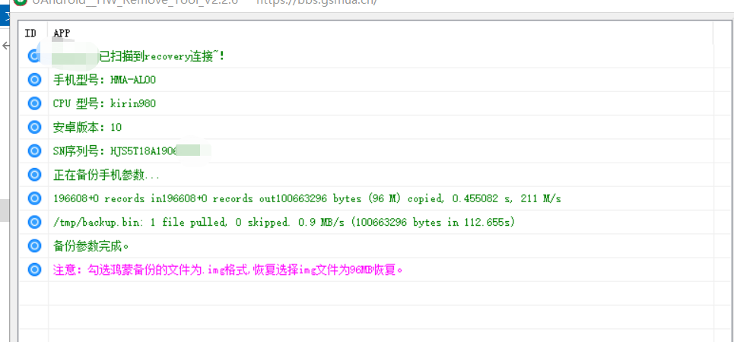This screenshot has width=734, height=342.
Task: Click the blue icon beside 正在备份手机参数 row
Action: click(x=34, y=175)
